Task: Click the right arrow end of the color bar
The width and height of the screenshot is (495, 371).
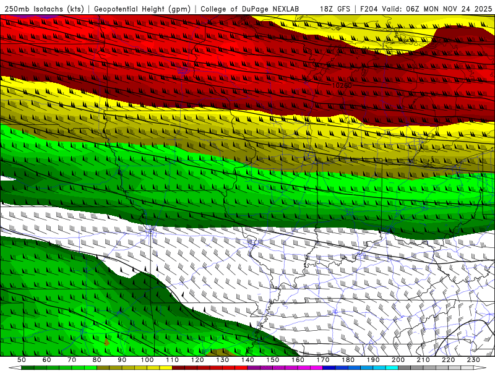Action: coord(480,367)
